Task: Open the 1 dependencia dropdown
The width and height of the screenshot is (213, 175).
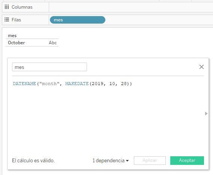Action: pos(111,160)
